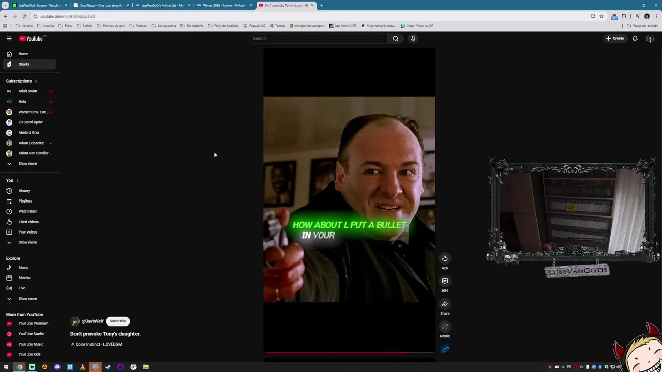Activate voice search microphone
Viewport: 662px width, 372px height.
[413, 38]
